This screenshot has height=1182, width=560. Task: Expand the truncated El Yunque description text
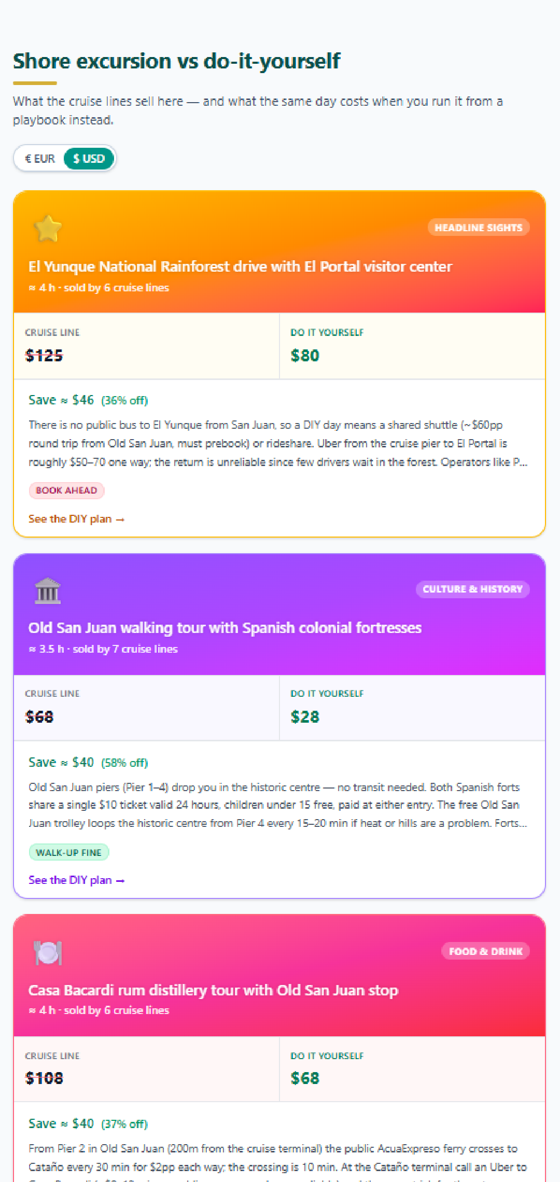click(278, 444)
